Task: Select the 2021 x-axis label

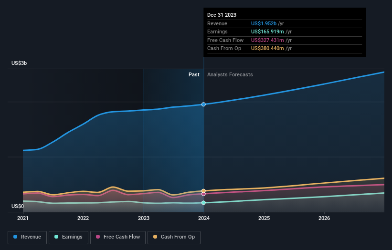Action: coord(23,219)
